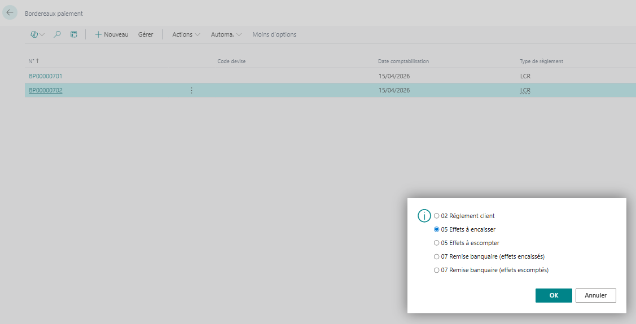
Task: Expand the Automa. dropdown menu
Action: [226, 34]
